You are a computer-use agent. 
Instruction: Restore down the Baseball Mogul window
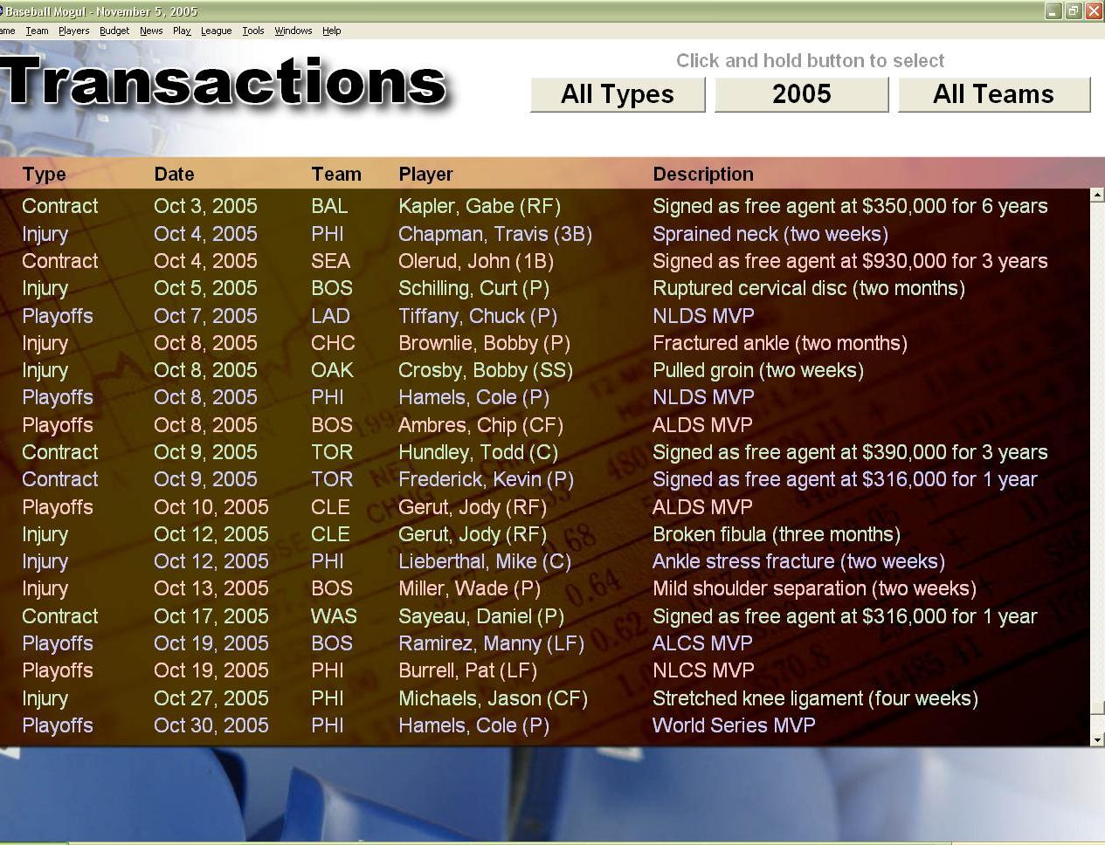(x=1073, y=11)
